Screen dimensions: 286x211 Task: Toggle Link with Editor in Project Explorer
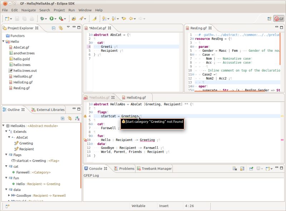pyautogui.click(x=61, y=28)
